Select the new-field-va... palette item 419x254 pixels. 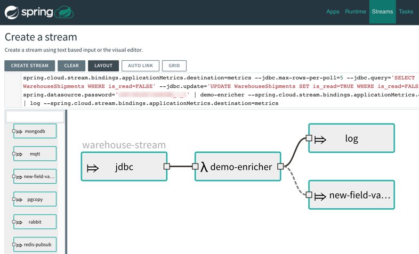[x=35, y=176]
